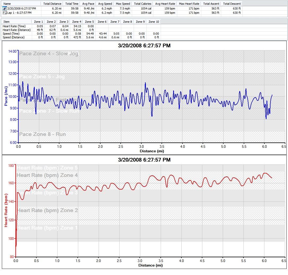
Task: Click the Heart Rate (bpm) axis label
Action: [6, 210]
